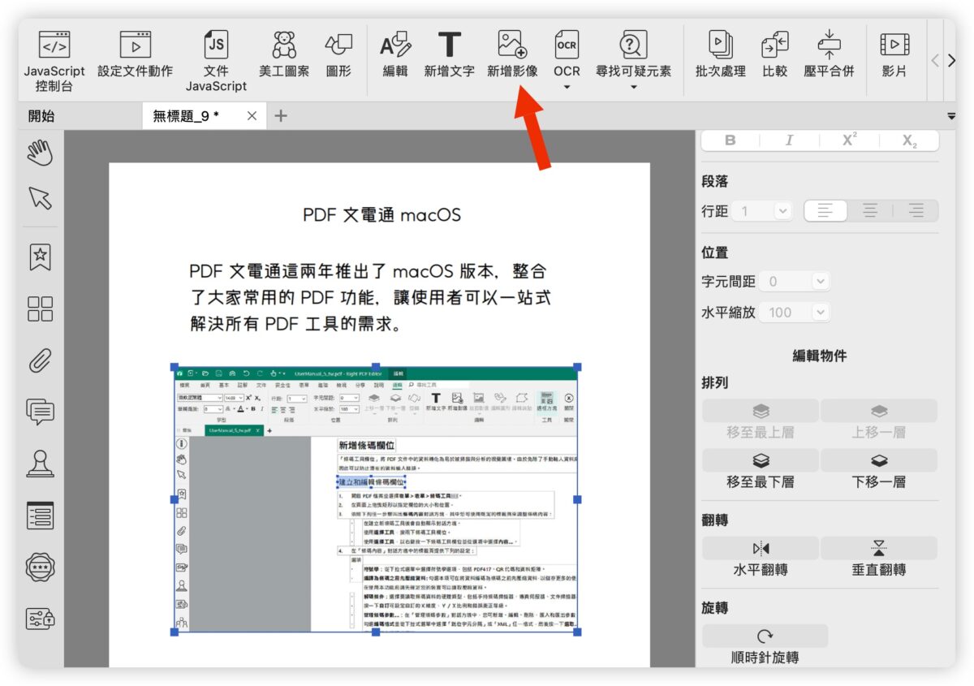Open the bookmarks panel
The width and height of the screenshot is (974, 686).
(x=41, y=256)
